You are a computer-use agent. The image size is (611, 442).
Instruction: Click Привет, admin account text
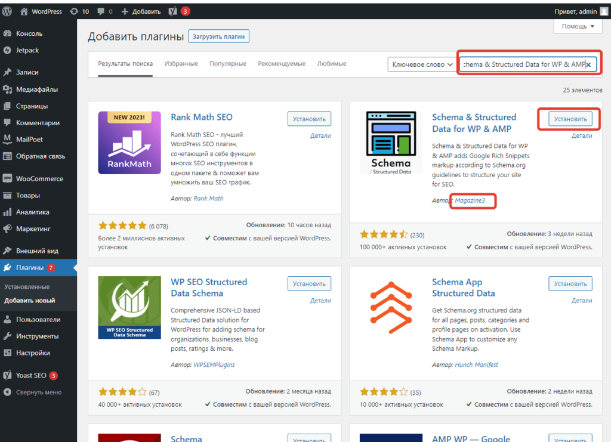[x=576, y=11]
